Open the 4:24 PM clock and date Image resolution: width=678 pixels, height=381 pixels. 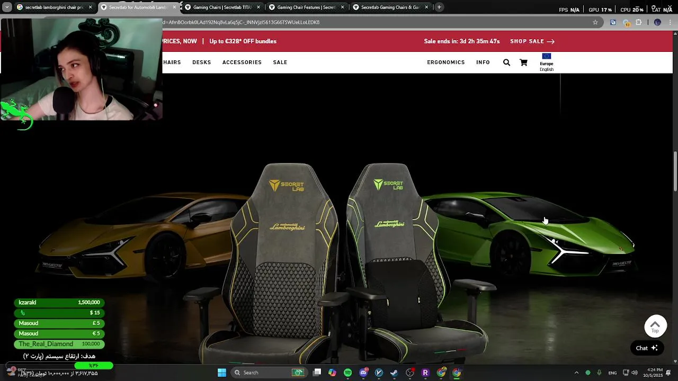click(653, 373)
